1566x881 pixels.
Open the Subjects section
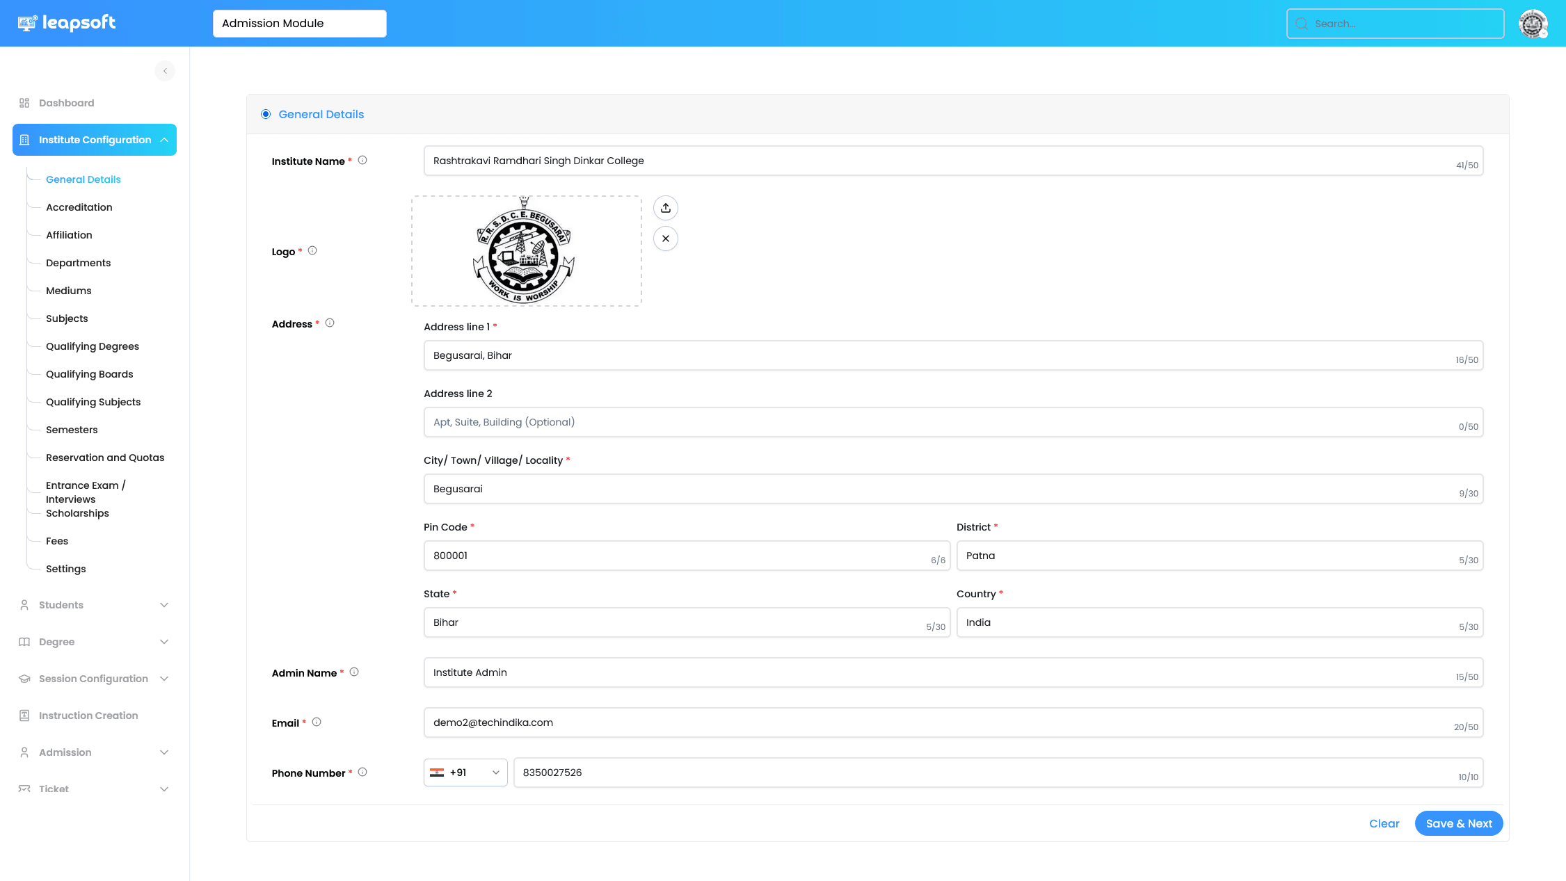(x=67, y=318)
